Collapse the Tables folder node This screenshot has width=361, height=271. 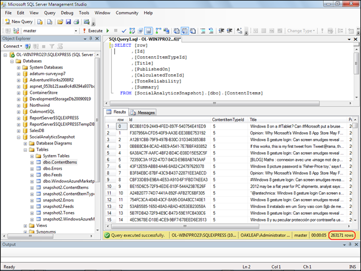(x=25, y=150)
